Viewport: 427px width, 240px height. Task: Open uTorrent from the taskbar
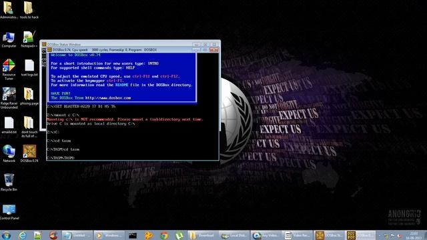[x=179, y=235]
